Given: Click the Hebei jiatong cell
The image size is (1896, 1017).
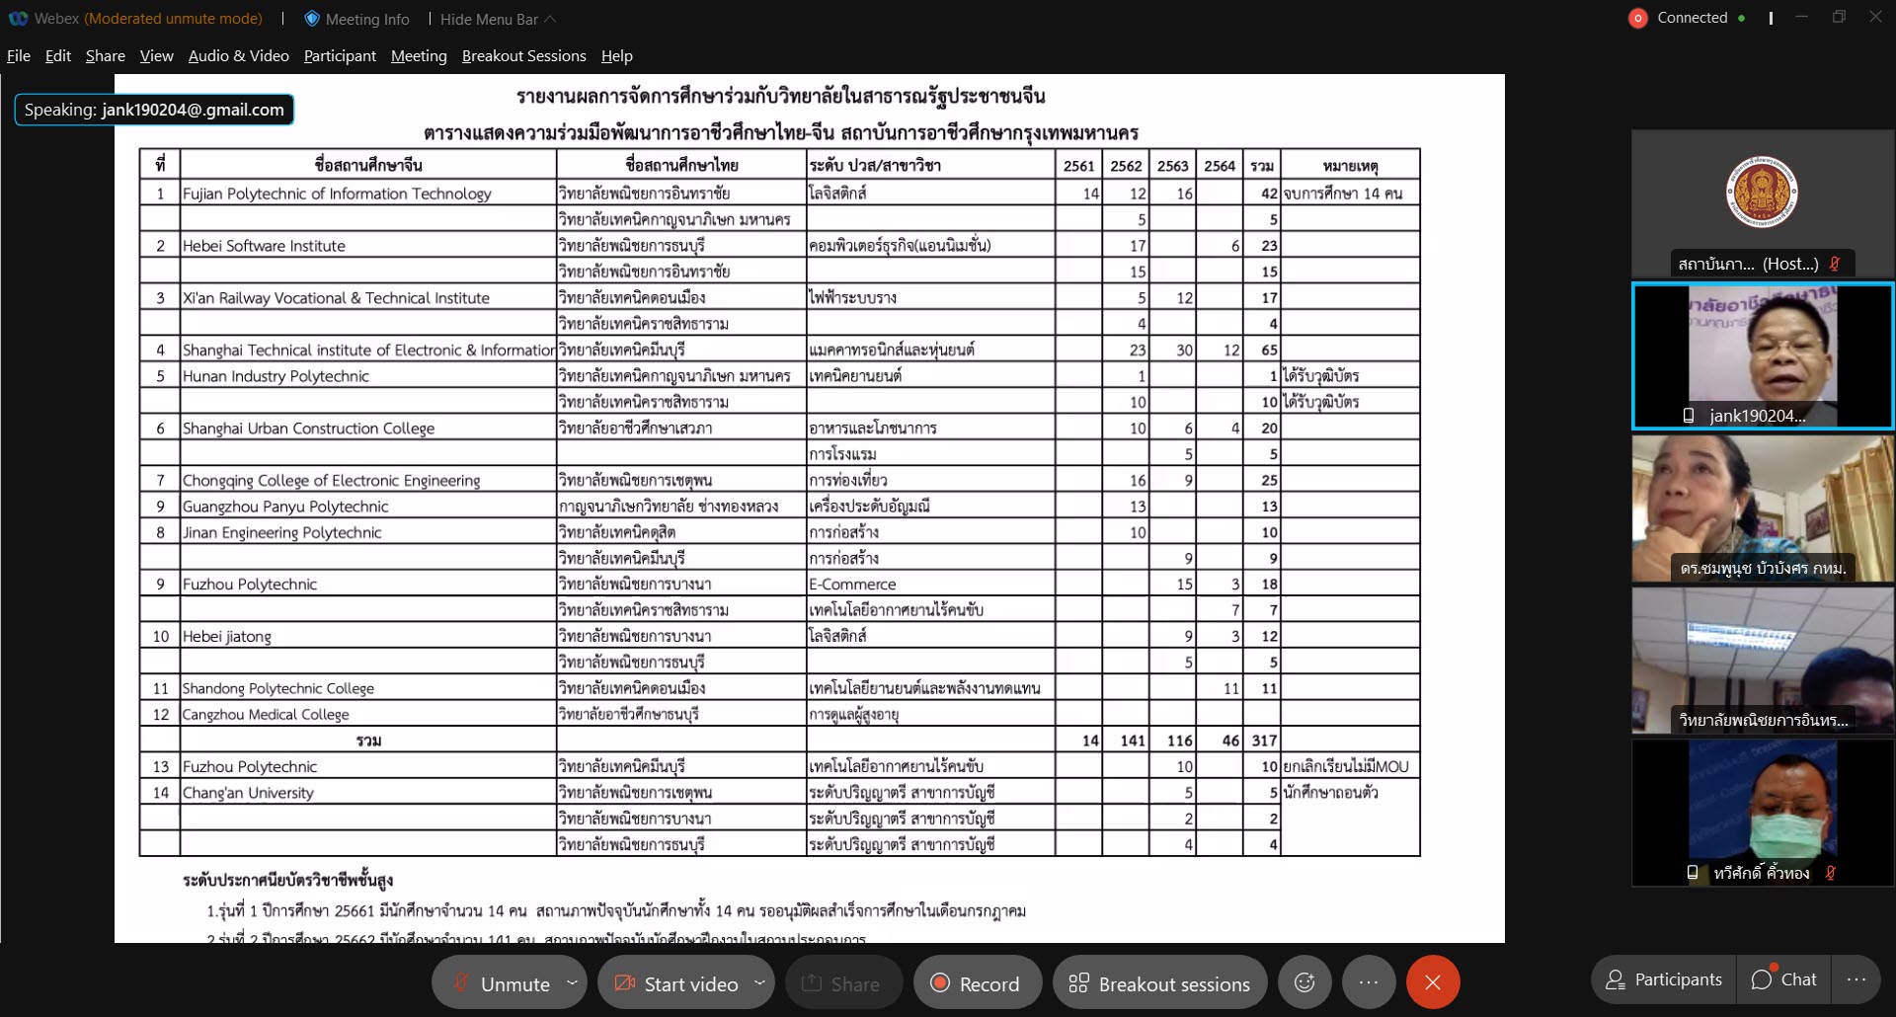Looking at the screenshot, I should 368,637.
